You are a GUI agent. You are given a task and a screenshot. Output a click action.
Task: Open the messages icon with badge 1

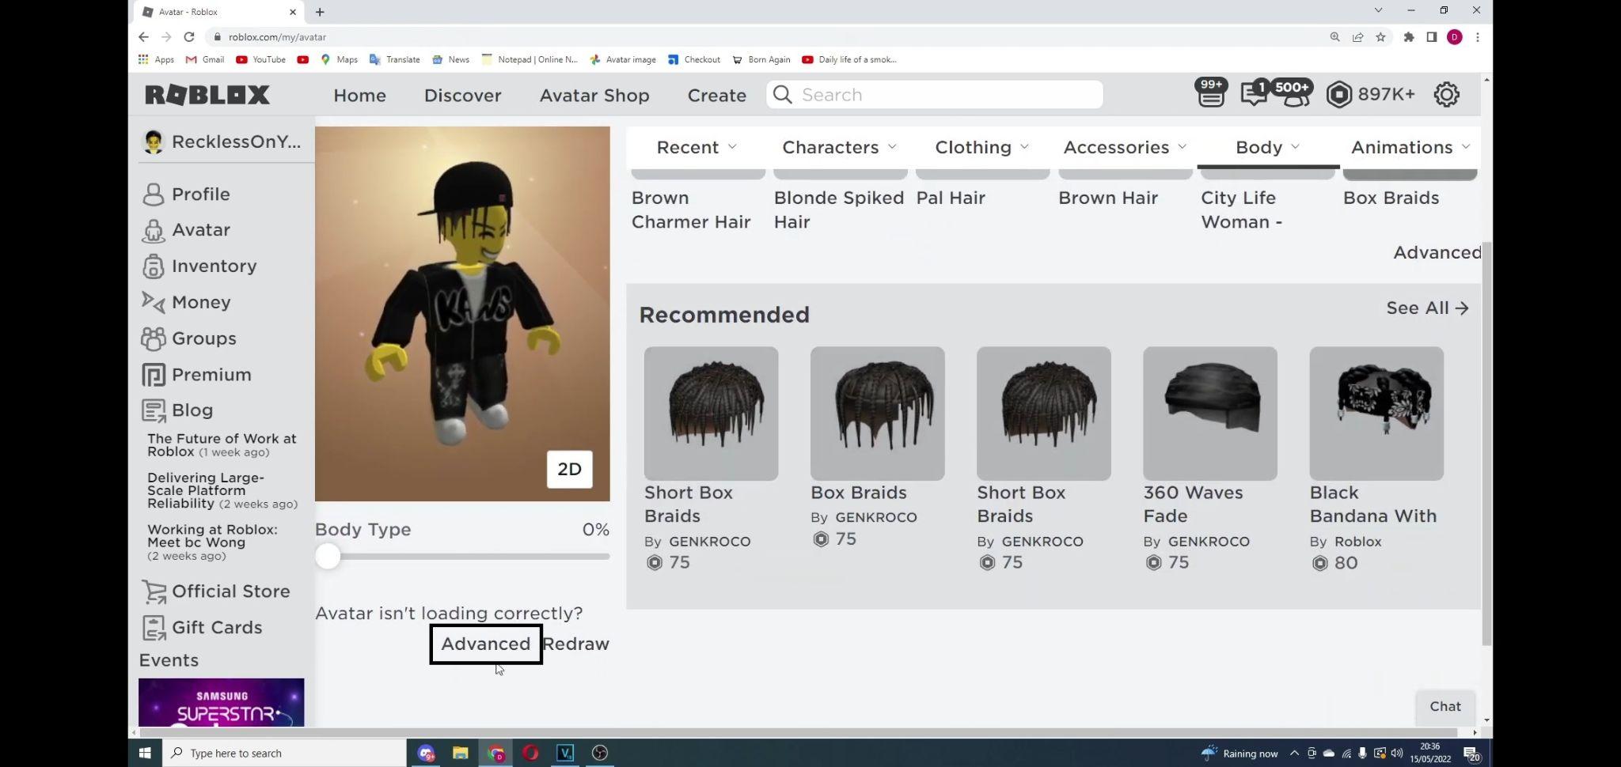[x=1252, y=94]
